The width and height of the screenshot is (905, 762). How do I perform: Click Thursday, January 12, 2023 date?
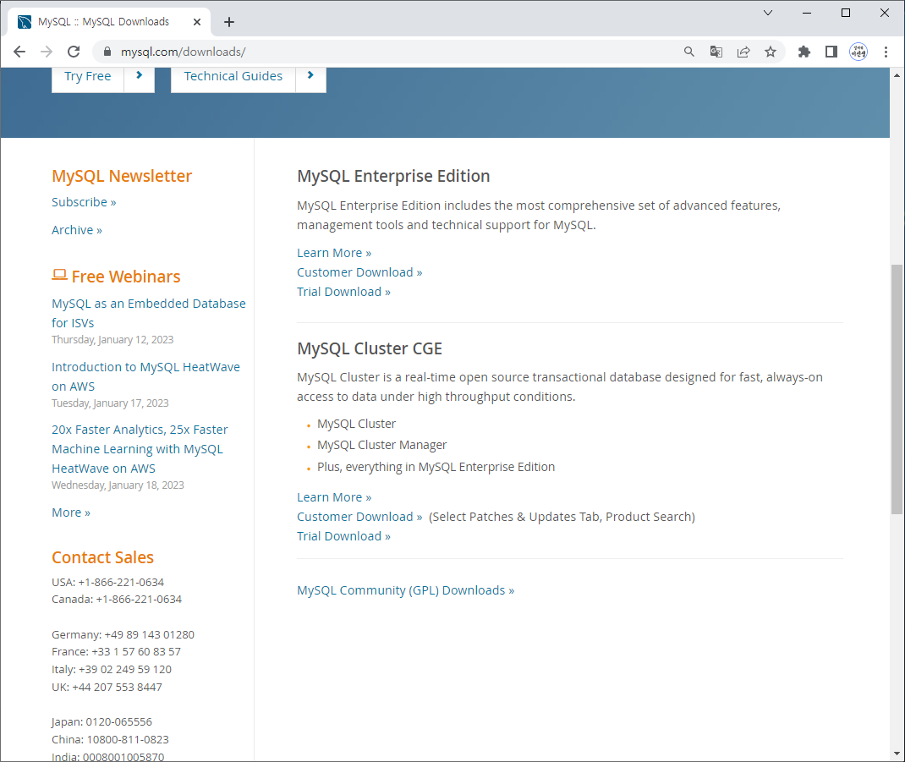click(x=112, y=340)
